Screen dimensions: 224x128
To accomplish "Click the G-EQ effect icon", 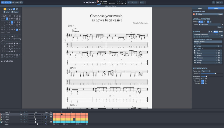I will pos(195,51).
